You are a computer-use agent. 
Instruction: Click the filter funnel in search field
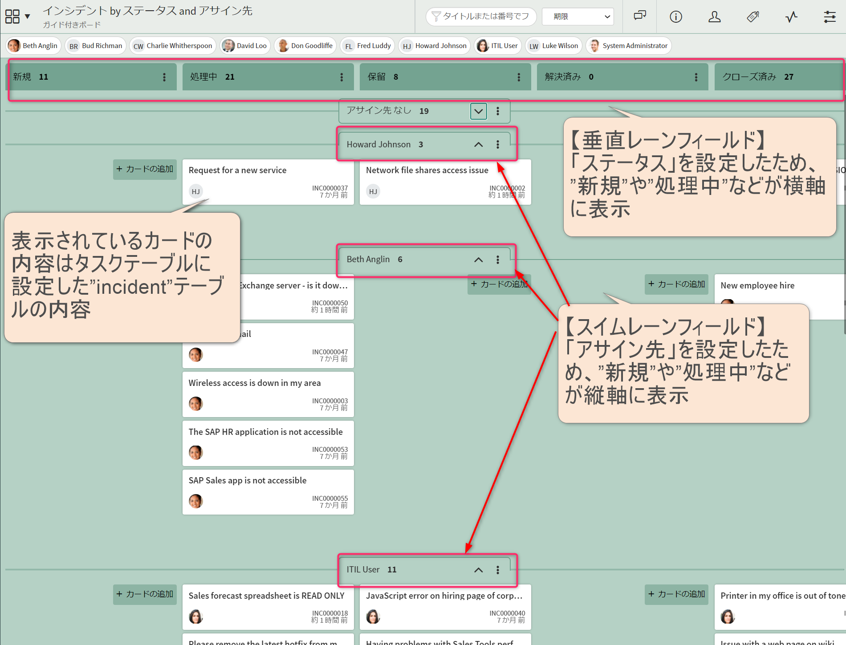(x=435, y=16)
